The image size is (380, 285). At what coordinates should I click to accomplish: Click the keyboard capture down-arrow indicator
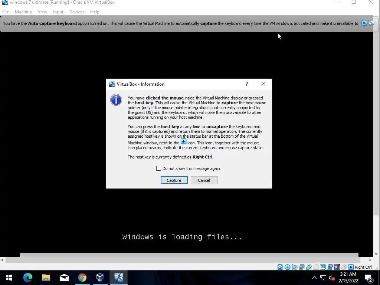pos(351,267)
